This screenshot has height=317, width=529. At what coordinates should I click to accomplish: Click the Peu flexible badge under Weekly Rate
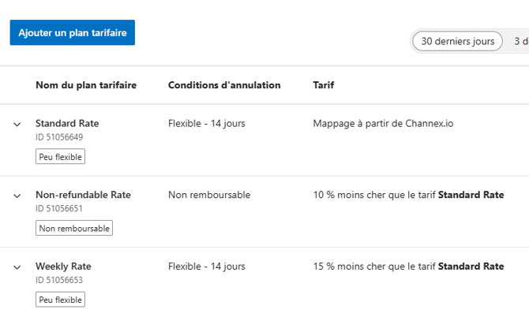click(60, 300)
